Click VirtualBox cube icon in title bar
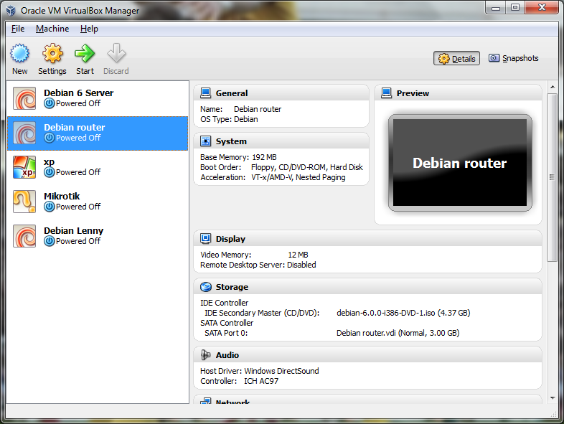 [x=11, y=11]
